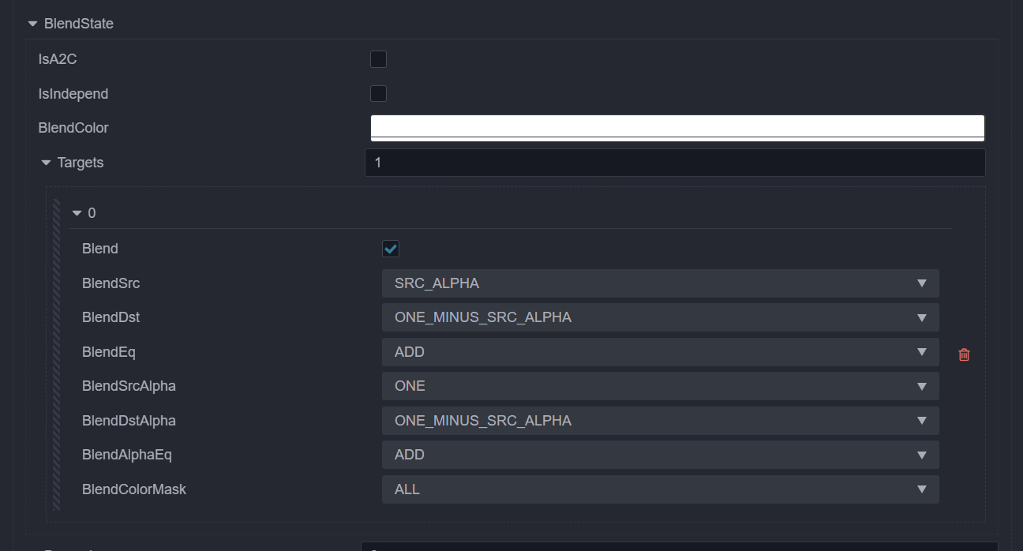Viewport: 1023px width, 551px height.
Task: Open the BlendAlphaEq dropdown
Action: tap(660, 455)
